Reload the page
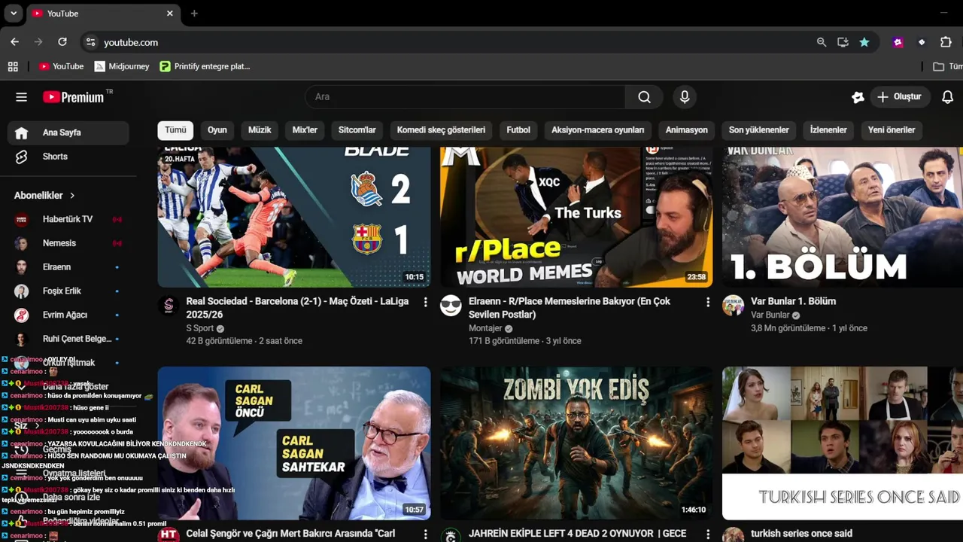This screenshot has width=963, height=542. [62, 42]
